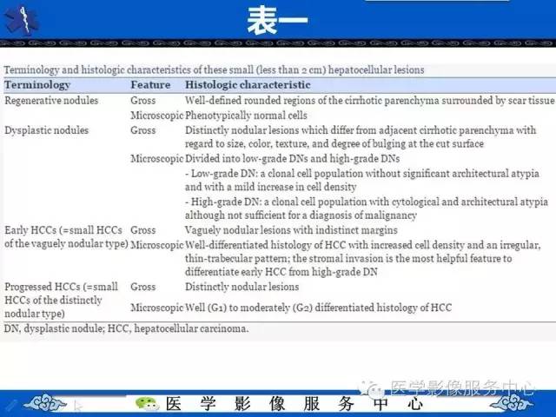Click the blue star of life logo

click(21, 20)
